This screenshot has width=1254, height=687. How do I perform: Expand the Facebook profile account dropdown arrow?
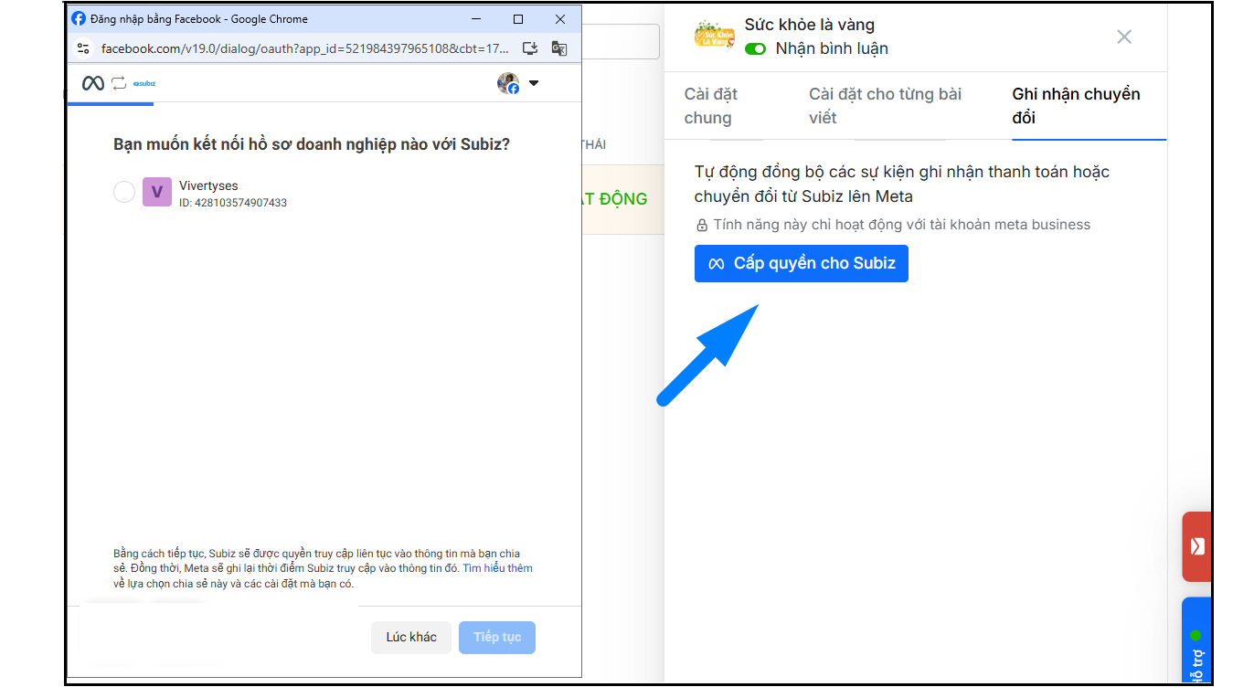pyautogui.click(x=534, y=83)
